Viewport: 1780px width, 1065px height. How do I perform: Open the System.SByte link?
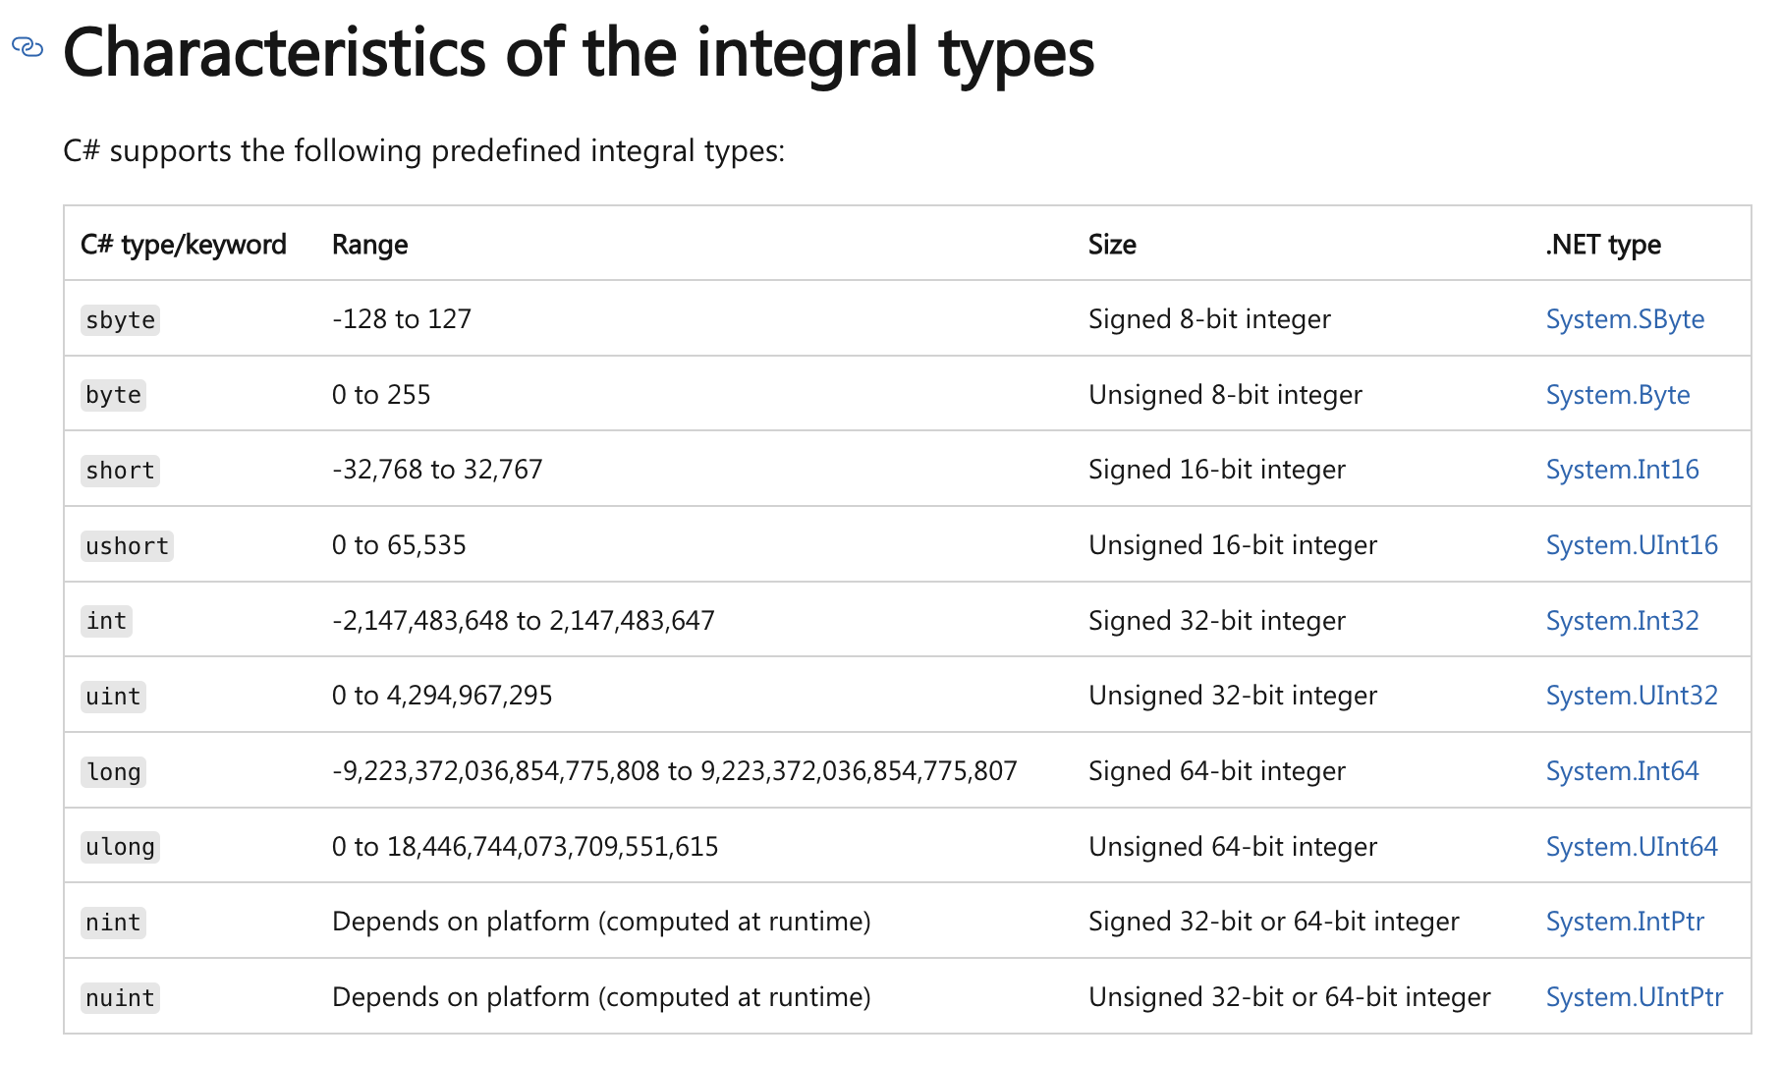click(1625, 319)
